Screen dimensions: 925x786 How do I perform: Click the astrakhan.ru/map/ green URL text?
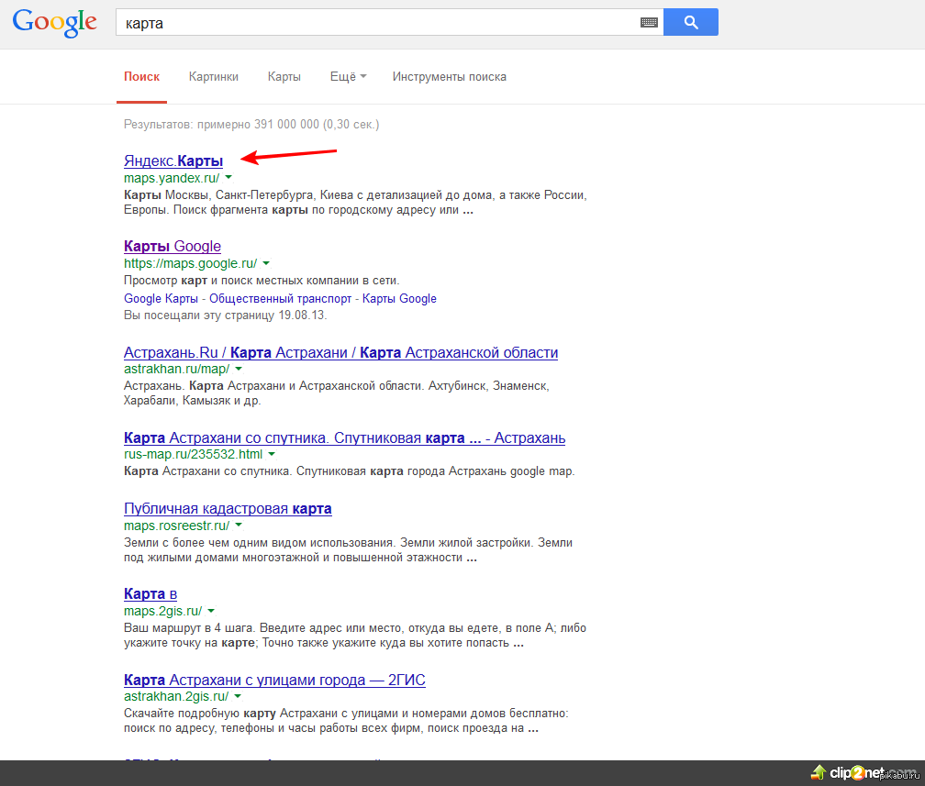[177, 369]
